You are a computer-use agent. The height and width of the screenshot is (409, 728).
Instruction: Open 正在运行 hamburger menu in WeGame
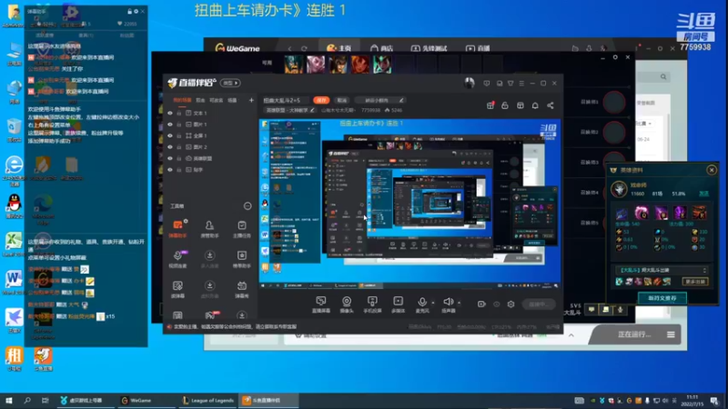tap(671, 334)
